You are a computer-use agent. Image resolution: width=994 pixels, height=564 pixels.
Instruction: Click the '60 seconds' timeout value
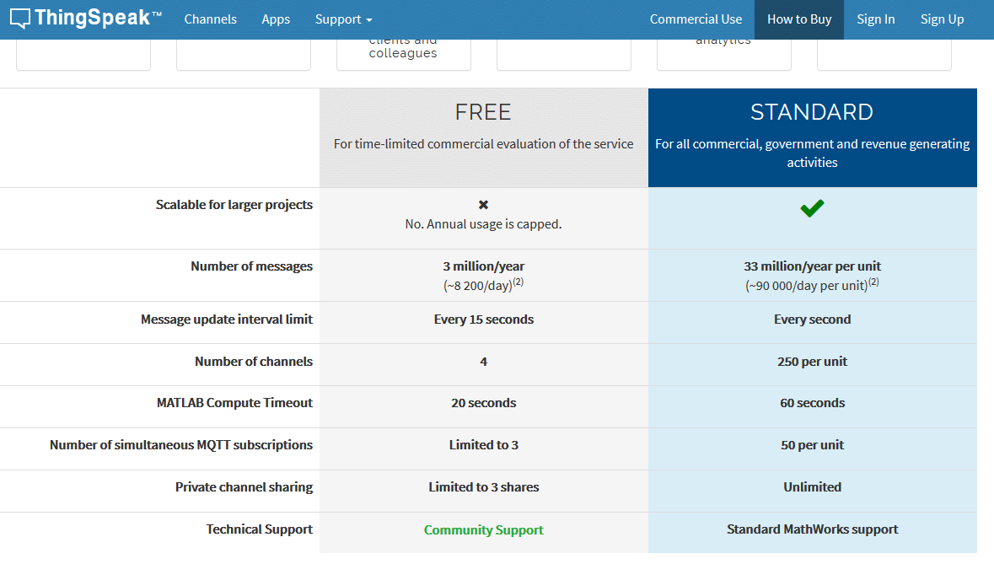(x=812, y=403)
